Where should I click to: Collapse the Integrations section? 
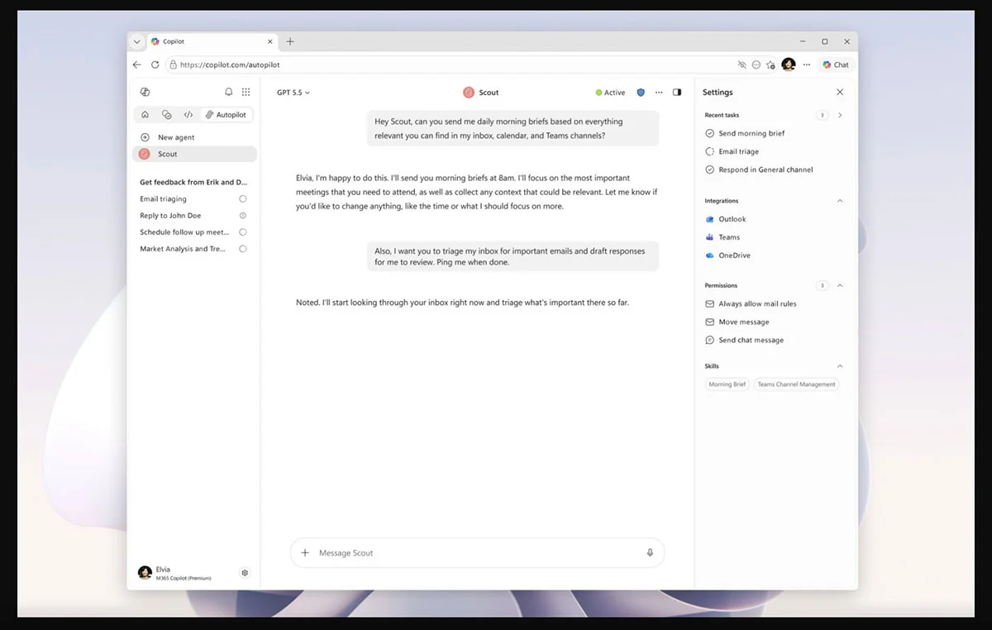tap(840, 201)
